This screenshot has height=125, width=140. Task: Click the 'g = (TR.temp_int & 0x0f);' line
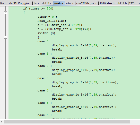point(60,25)
